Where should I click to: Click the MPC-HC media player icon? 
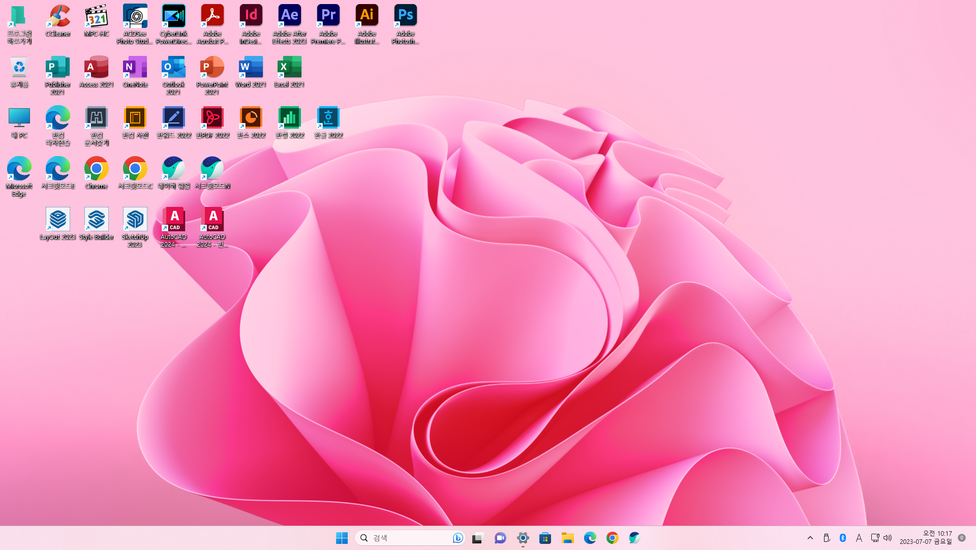click(x=97, y=16)
